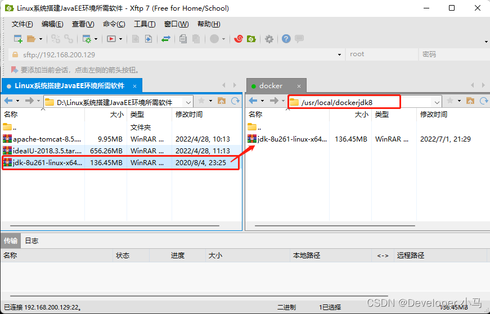490x314 pixels.
Task: Expand remote path /usr/local/dockerjdk8 dropdown
Action: [x=437, y=102]
